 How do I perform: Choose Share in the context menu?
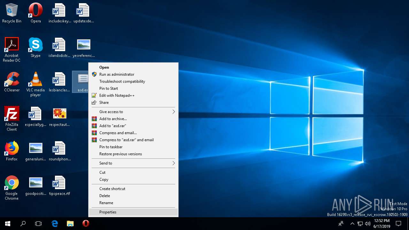pos(133,103)
